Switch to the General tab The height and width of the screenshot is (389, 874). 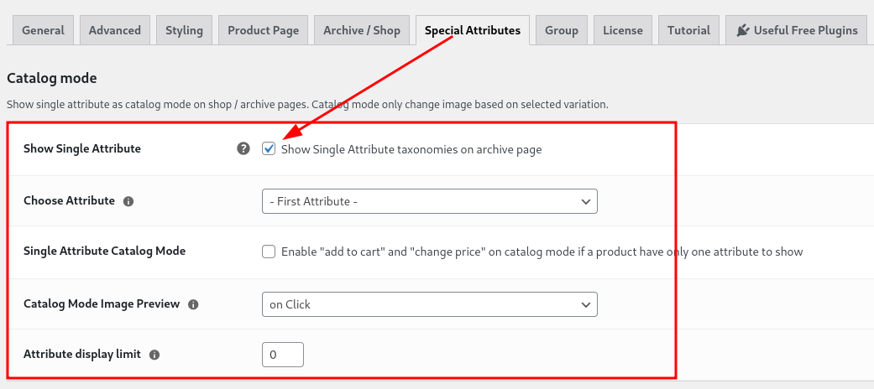pyautogui.click(x=44, y=30)
